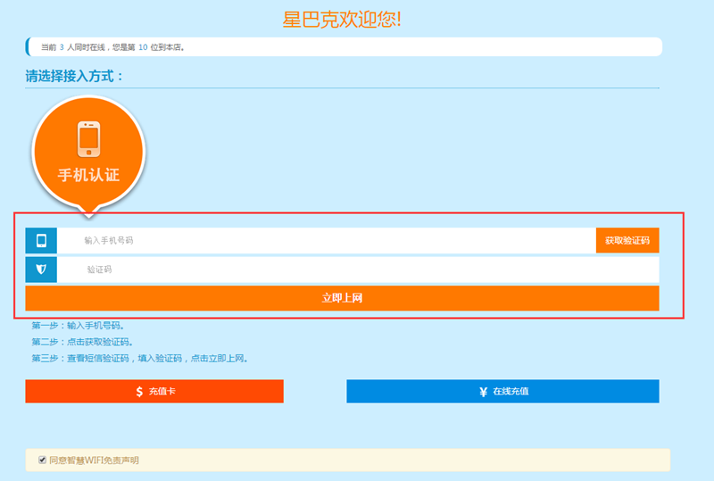
Task: Click the 当前 3 人同时在线 status text
Action: 112,47
